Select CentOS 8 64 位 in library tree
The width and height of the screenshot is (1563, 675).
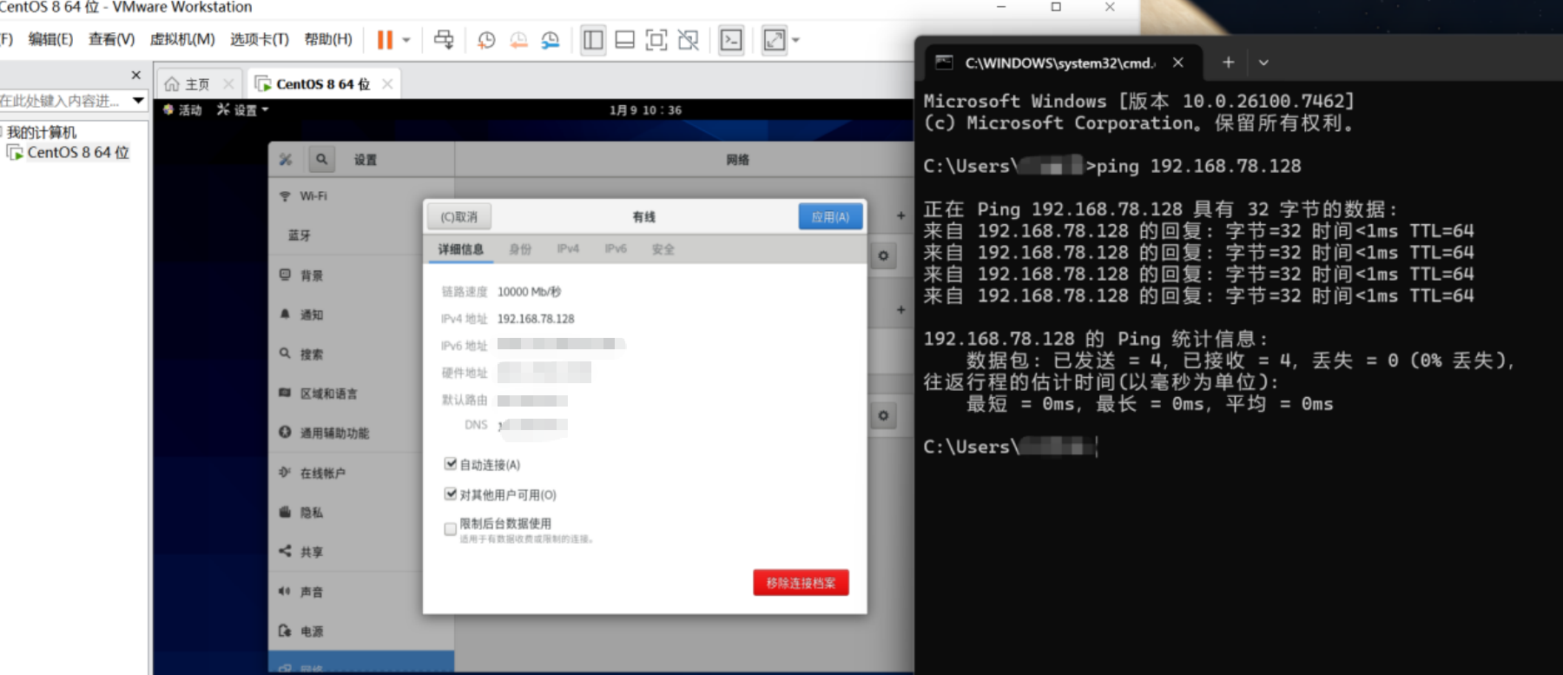[78, 152]
